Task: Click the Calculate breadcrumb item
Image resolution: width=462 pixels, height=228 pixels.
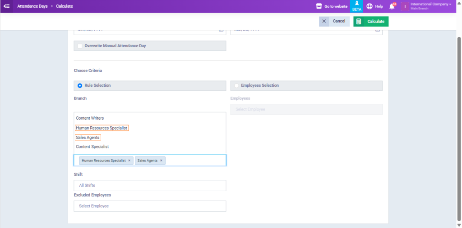Action: (65, 6)
